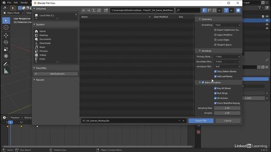Switch to thumbnail display mode
271x152 pixels.
(214, 10)
